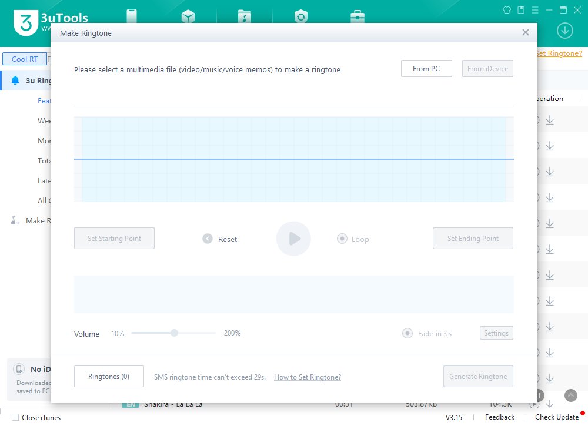Open the title bar list menu icon
This screenshot has width=588, height=426.
[x=535, y=10]
